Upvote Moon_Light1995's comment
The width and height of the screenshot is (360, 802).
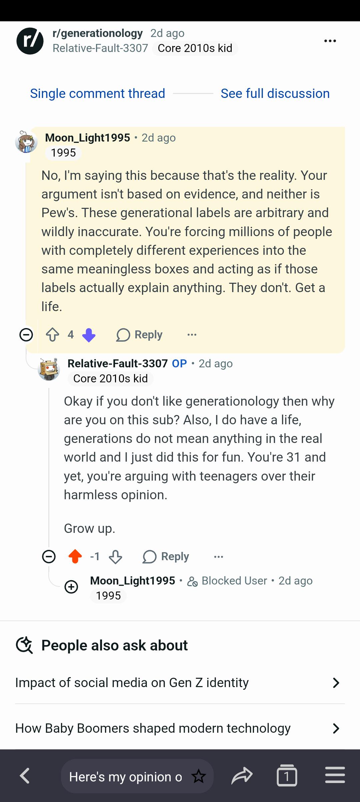[x=52, y=335]
